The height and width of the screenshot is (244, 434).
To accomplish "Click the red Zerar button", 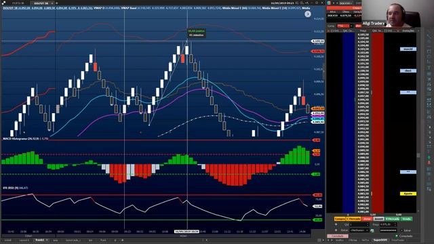I will pyautogui.click(x=367, y=219).
